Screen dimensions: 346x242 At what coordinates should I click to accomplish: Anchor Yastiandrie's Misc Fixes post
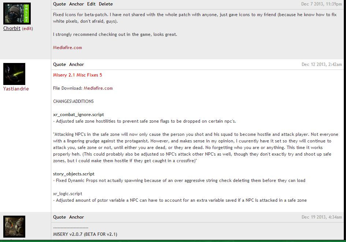click(77, 64)
